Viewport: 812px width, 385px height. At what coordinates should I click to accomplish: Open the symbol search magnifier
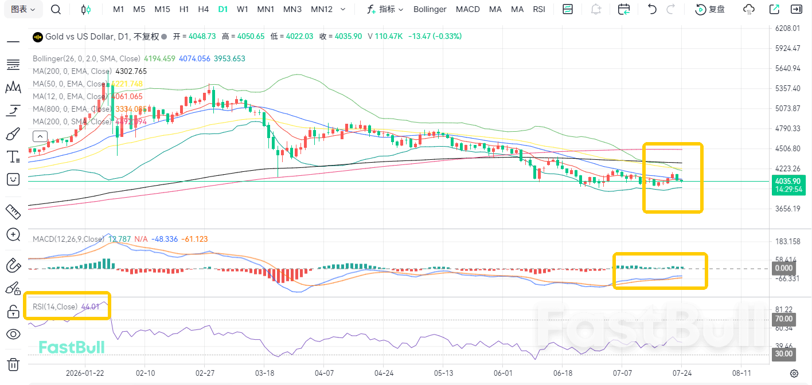[56, 9]
